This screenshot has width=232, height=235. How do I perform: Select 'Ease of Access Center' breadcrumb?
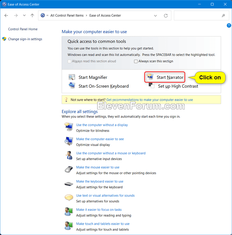tap(105, 16)
